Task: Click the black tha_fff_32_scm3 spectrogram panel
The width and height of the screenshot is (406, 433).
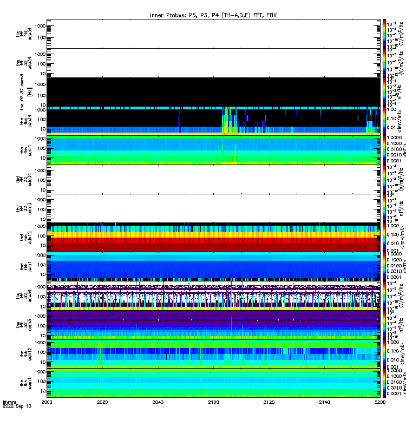Action: click(213, 92)
